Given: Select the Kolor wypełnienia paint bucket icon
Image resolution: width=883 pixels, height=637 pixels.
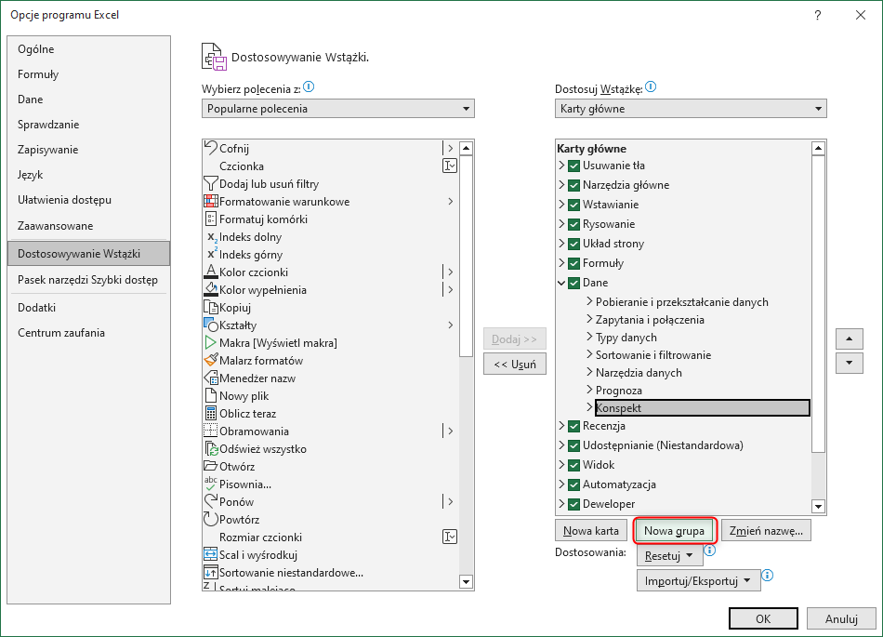Looking at the screenshot, I should (x=210, y=290).
